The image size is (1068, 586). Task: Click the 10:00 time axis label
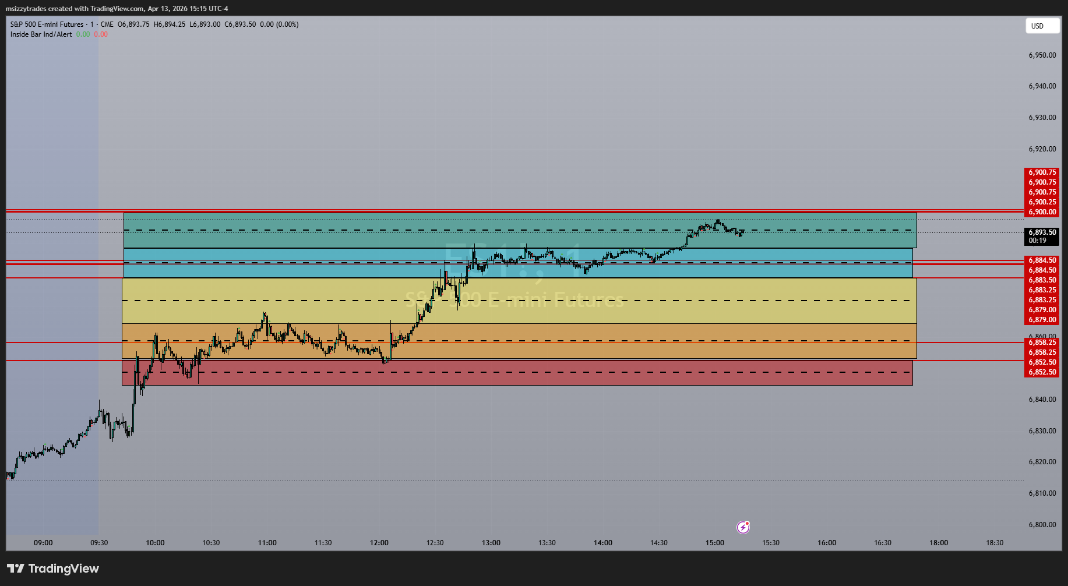pyautogui.click(x=155, y=543)
